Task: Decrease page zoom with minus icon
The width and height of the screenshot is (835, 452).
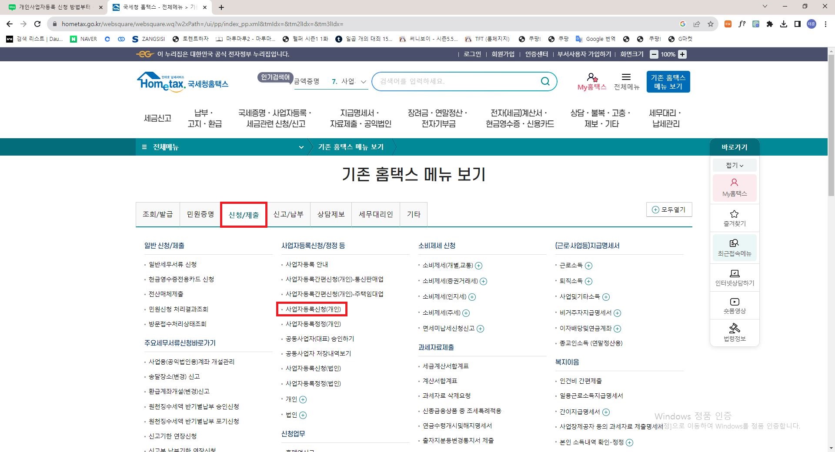Action: [654, 54]
